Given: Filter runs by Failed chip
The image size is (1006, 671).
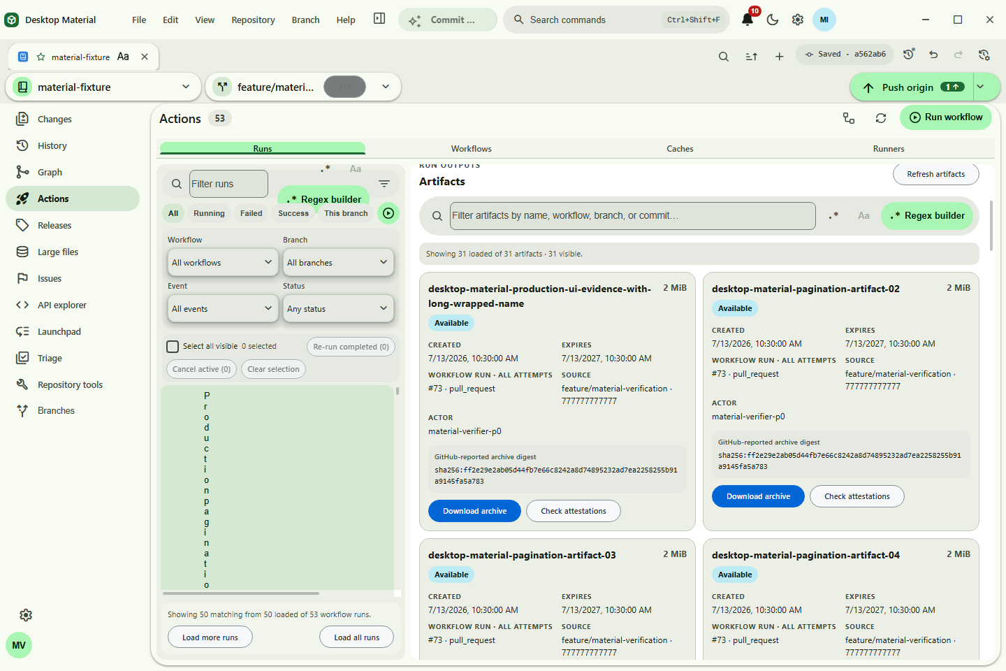Looking at the screenshot, I should (251, 213).
